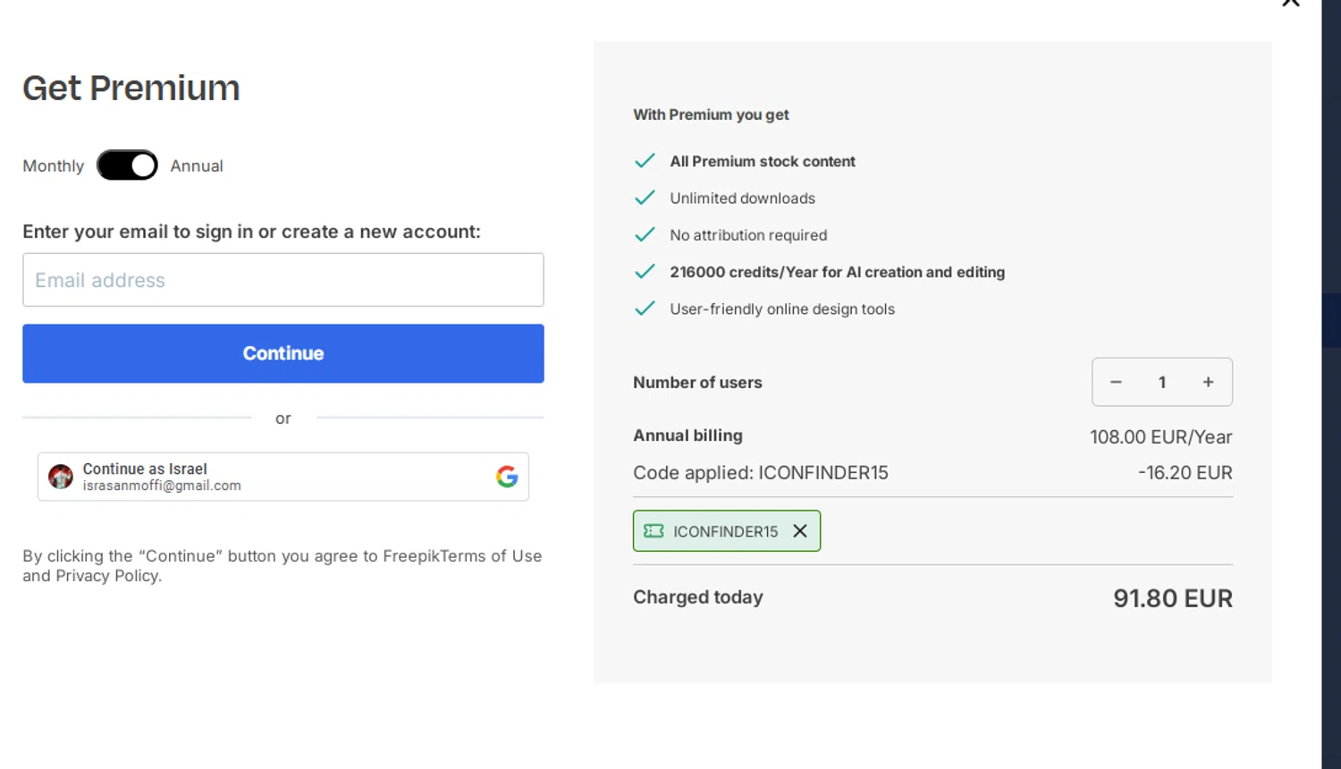
Task: Click the Google logo icon
Action: click(x=507, y=477)
